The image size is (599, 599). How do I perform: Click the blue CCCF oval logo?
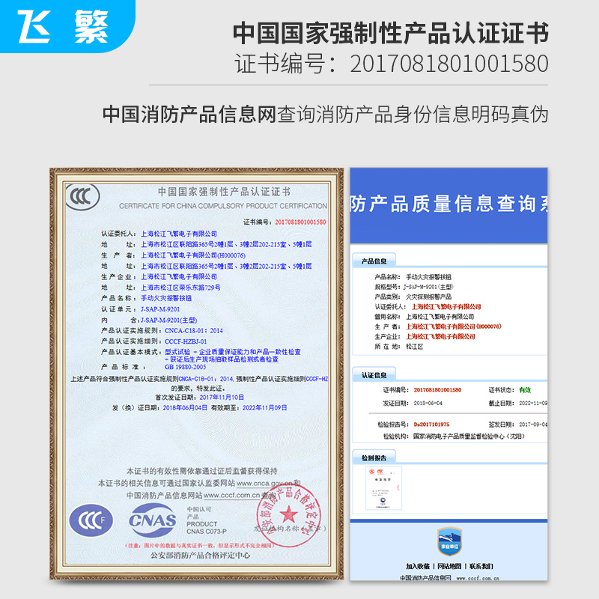(91, 520)
